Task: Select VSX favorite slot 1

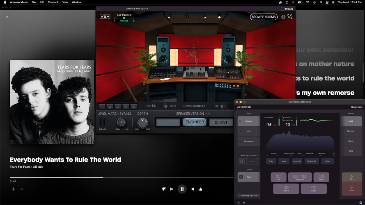Action: point(102,107)
